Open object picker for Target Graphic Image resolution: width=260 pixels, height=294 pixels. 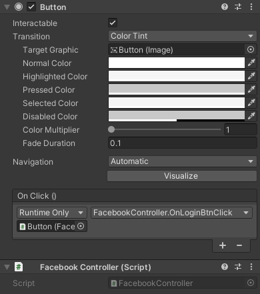pos(251,49)
